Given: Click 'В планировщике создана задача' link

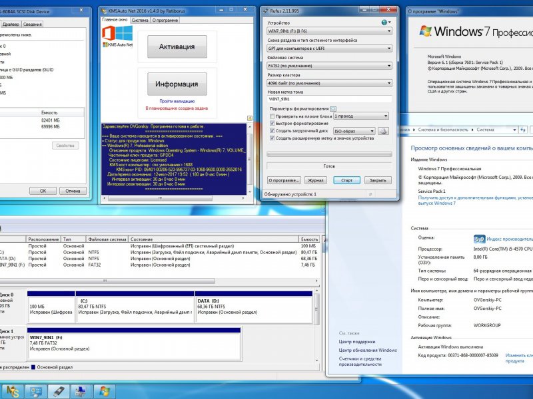Looking at the screenshot, I should click(177, 108).
